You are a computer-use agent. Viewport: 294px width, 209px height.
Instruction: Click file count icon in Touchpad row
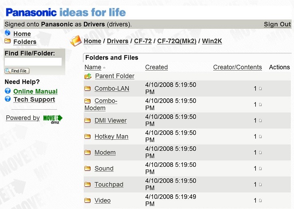260,185
